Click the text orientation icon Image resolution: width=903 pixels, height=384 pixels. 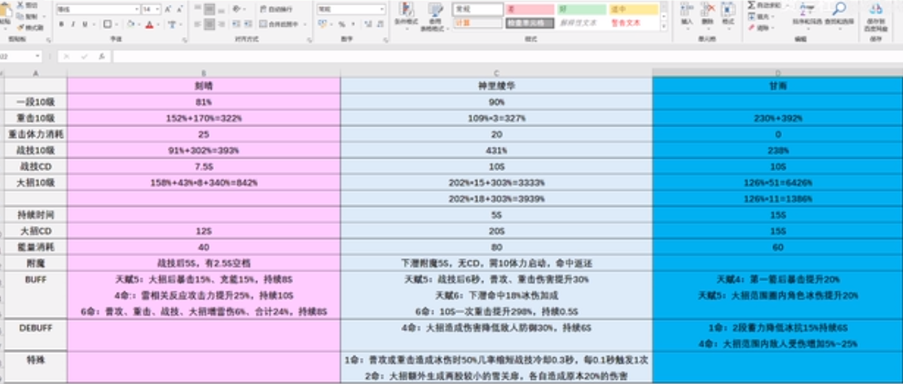237,9
